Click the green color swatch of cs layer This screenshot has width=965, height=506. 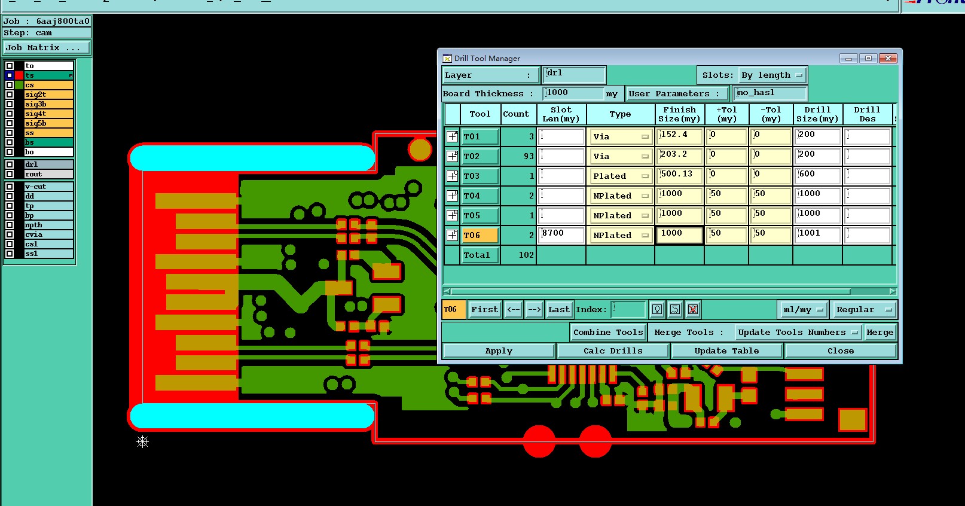[19, 85]
